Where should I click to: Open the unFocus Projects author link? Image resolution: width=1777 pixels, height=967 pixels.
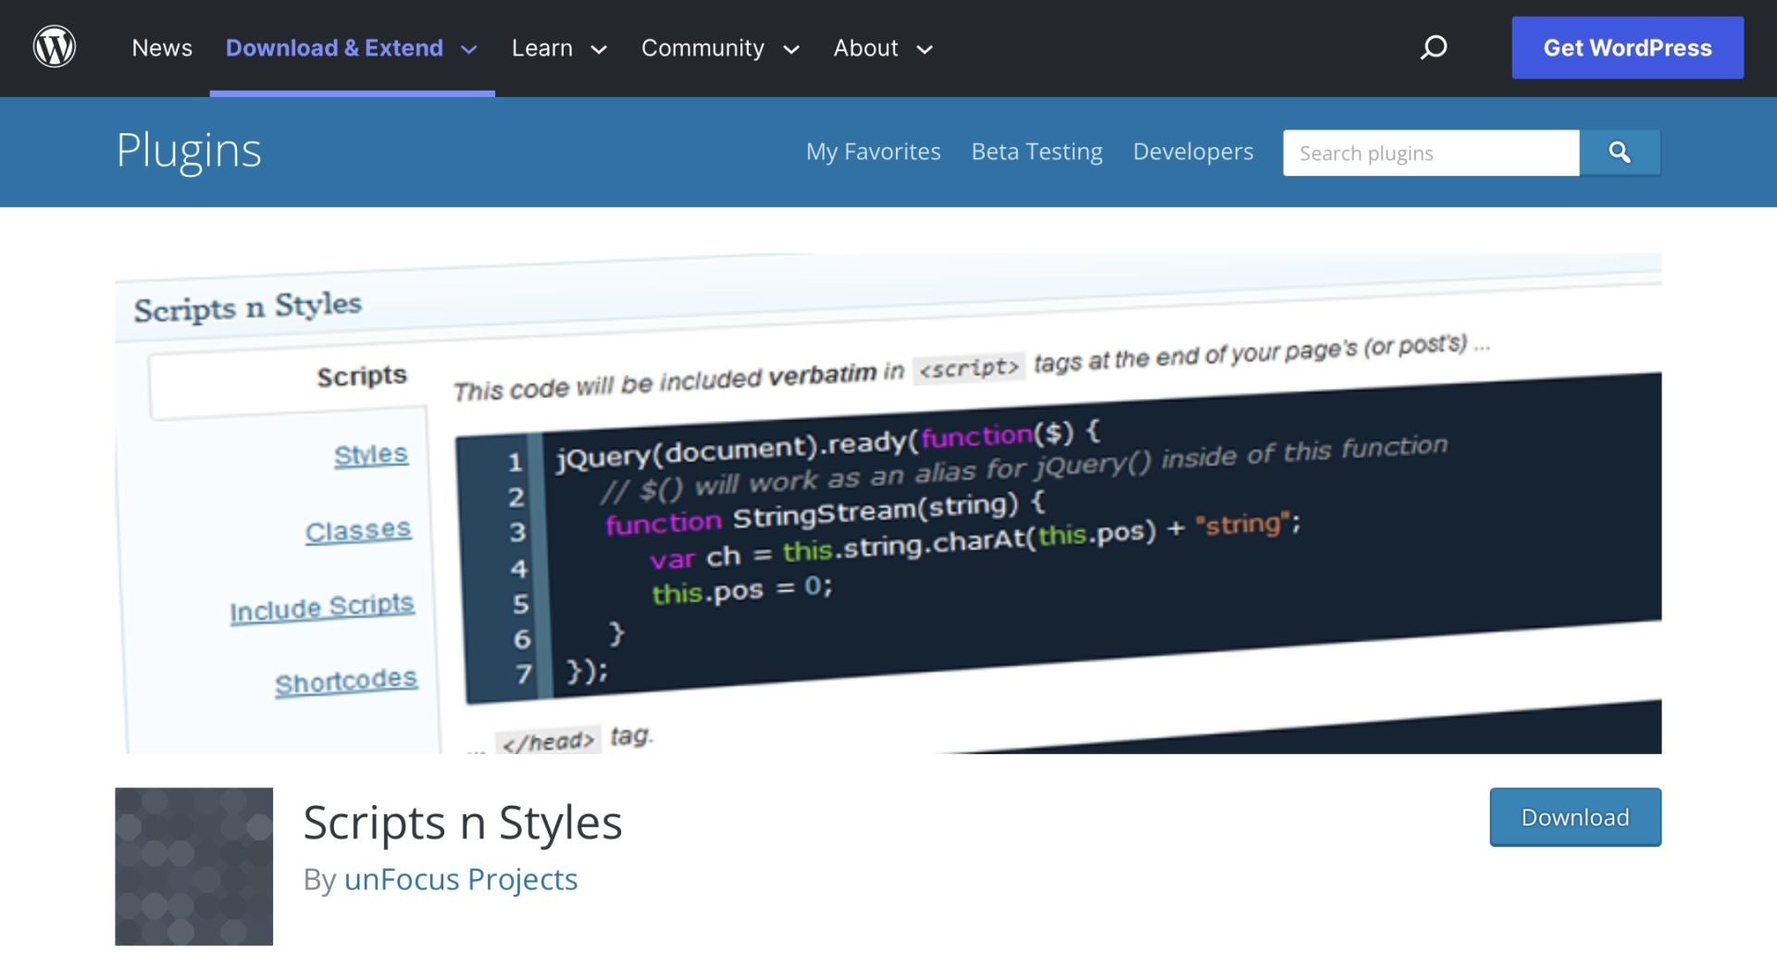[461, 879]
